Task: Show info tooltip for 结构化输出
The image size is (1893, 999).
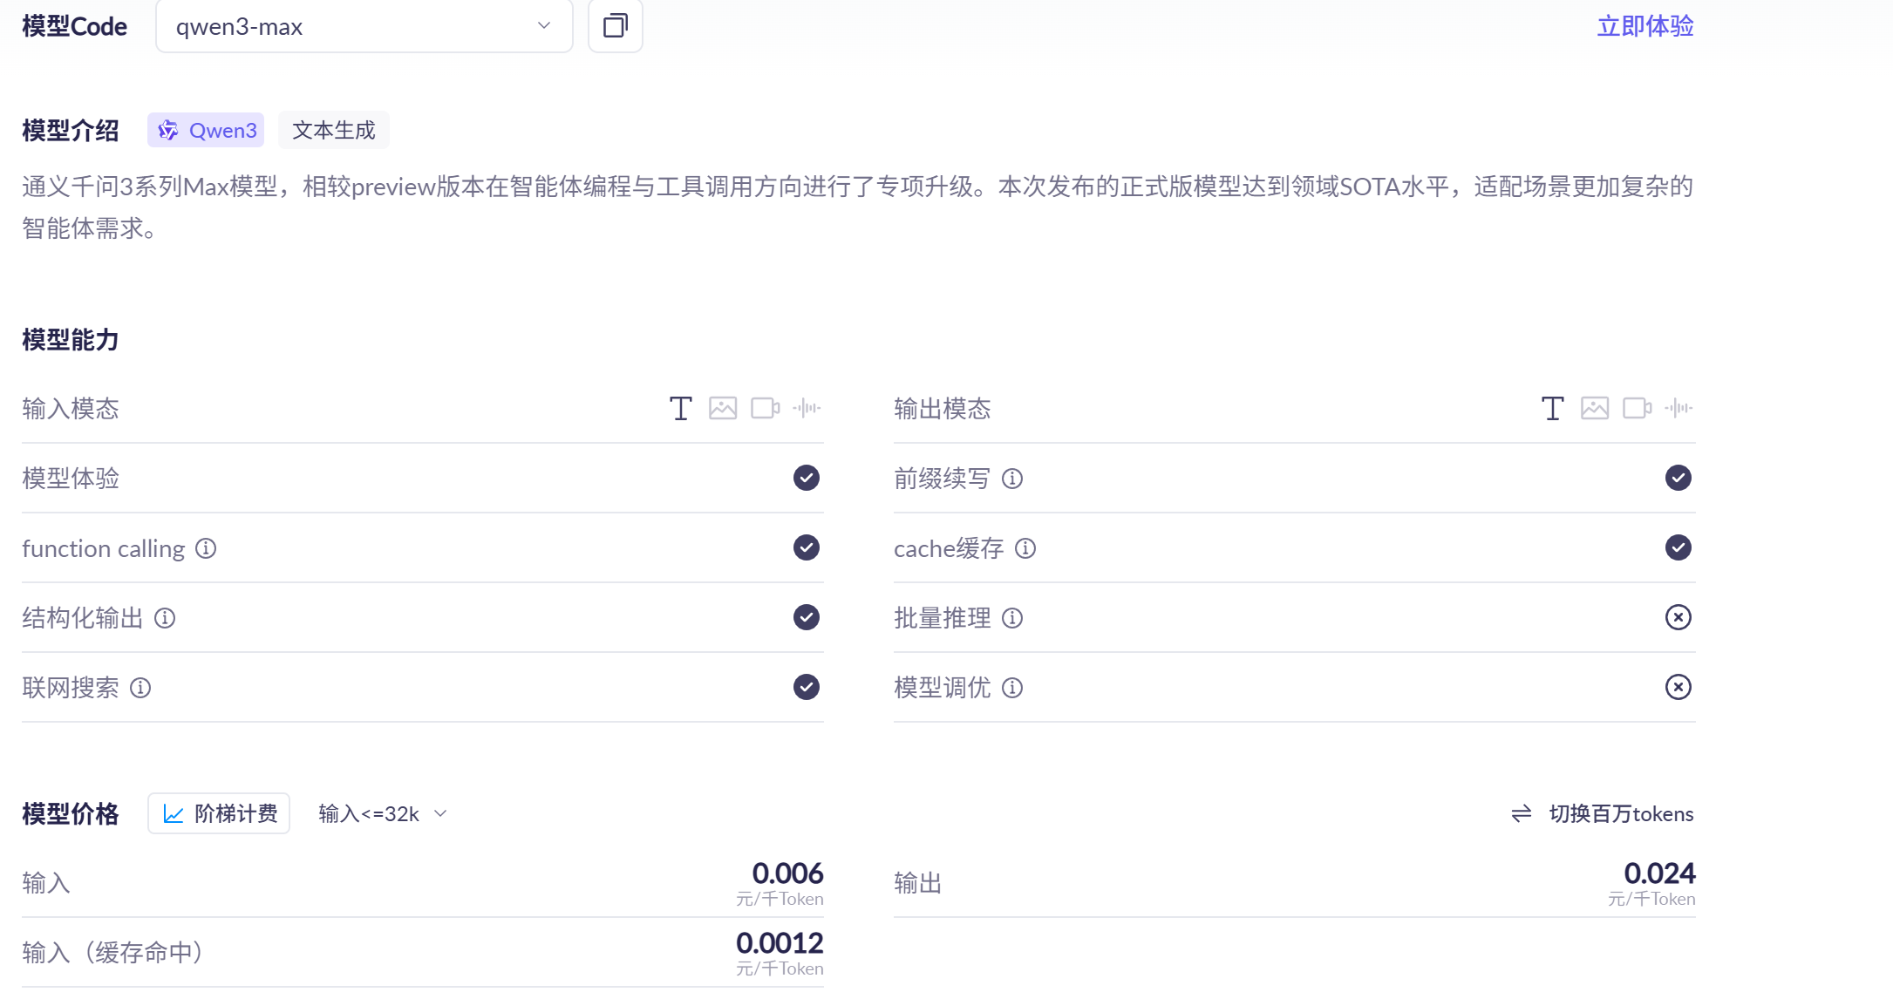Action: point(165,618)
